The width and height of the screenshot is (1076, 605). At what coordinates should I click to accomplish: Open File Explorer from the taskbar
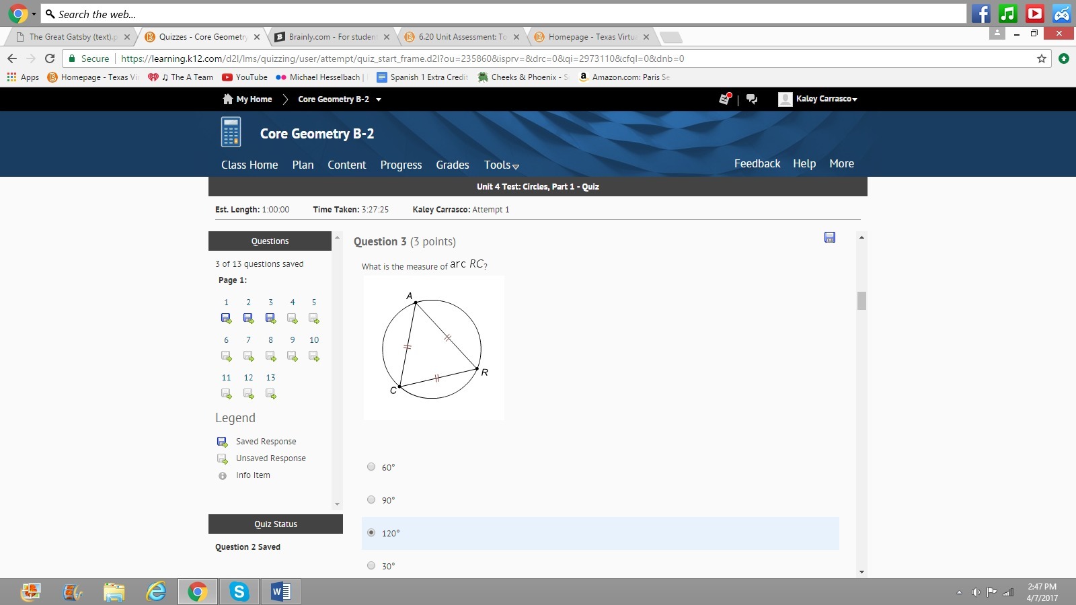[114, 592]
